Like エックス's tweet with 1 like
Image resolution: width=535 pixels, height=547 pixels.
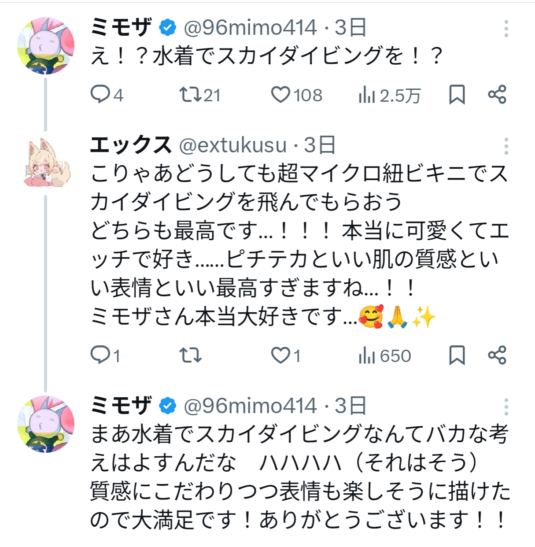point(286,355)
